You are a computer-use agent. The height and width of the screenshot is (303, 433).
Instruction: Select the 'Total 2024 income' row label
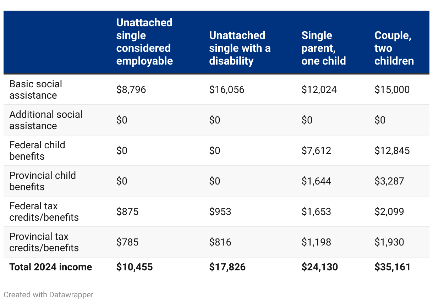pyautogui.click(x=51, y=267)
